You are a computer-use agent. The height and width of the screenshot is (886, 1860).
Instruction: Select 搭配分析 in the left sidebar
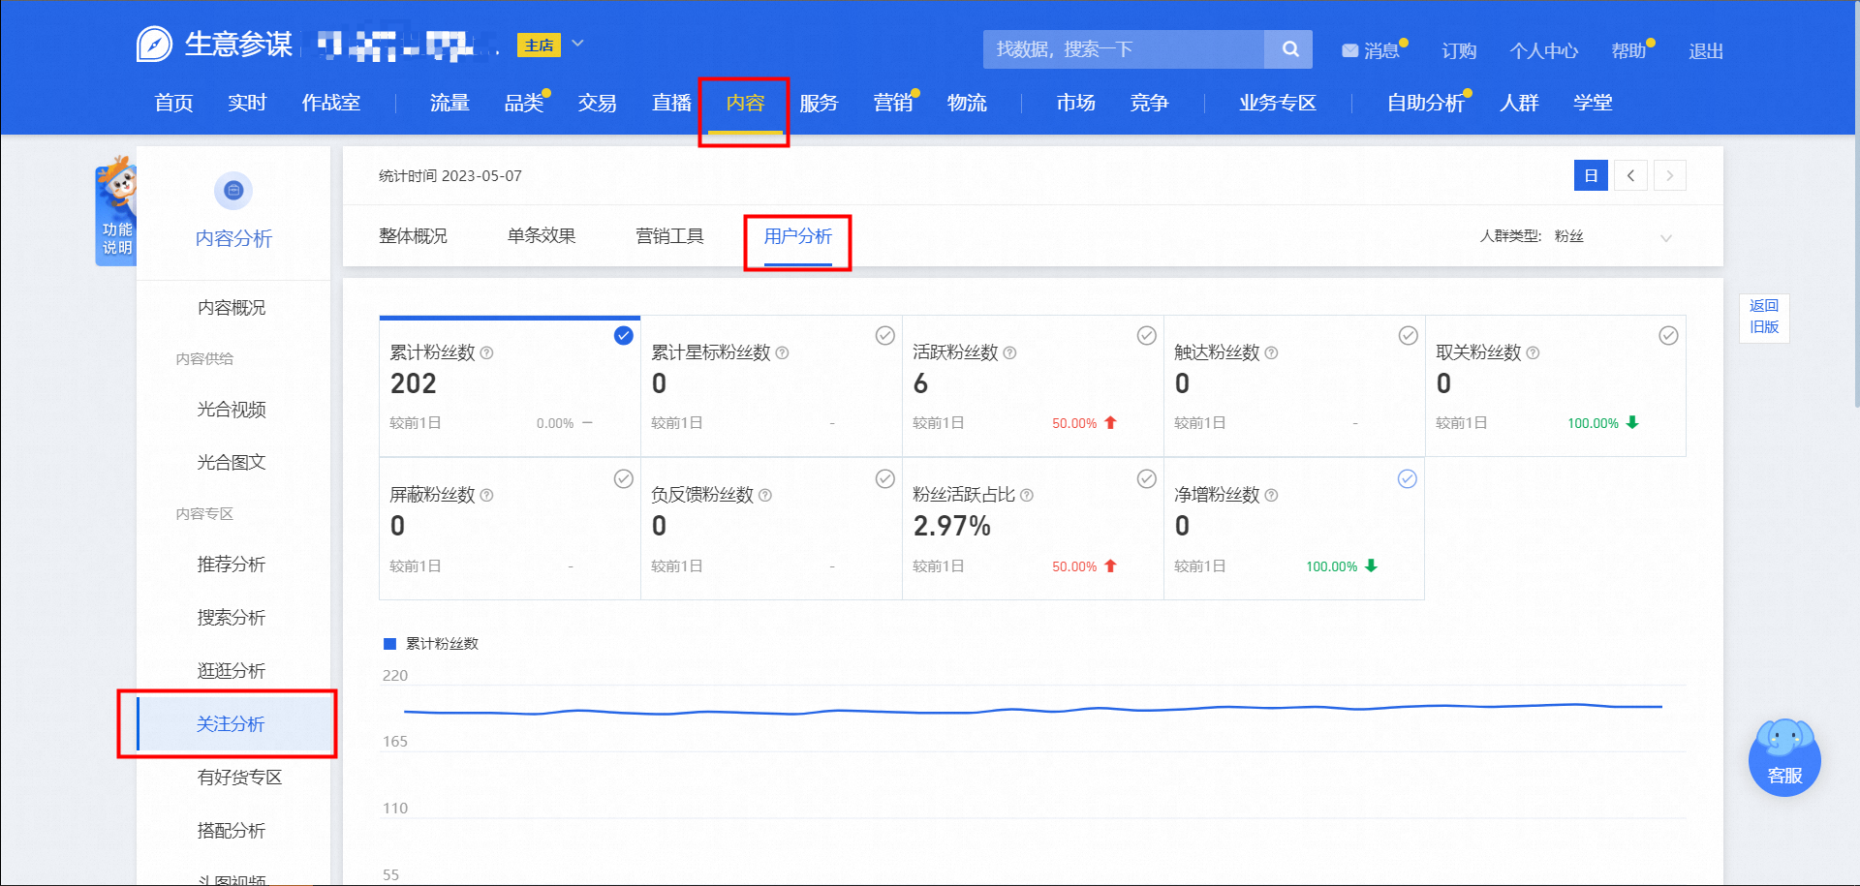pyautogui.click(x=233, y=831)
